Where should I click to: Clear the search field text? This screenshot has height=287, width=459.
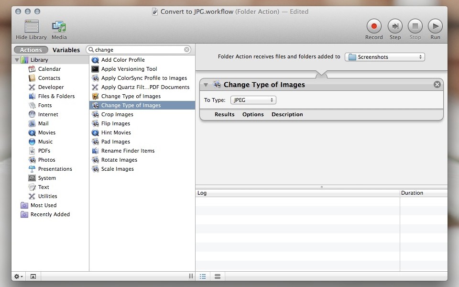(x=187, y=50)
